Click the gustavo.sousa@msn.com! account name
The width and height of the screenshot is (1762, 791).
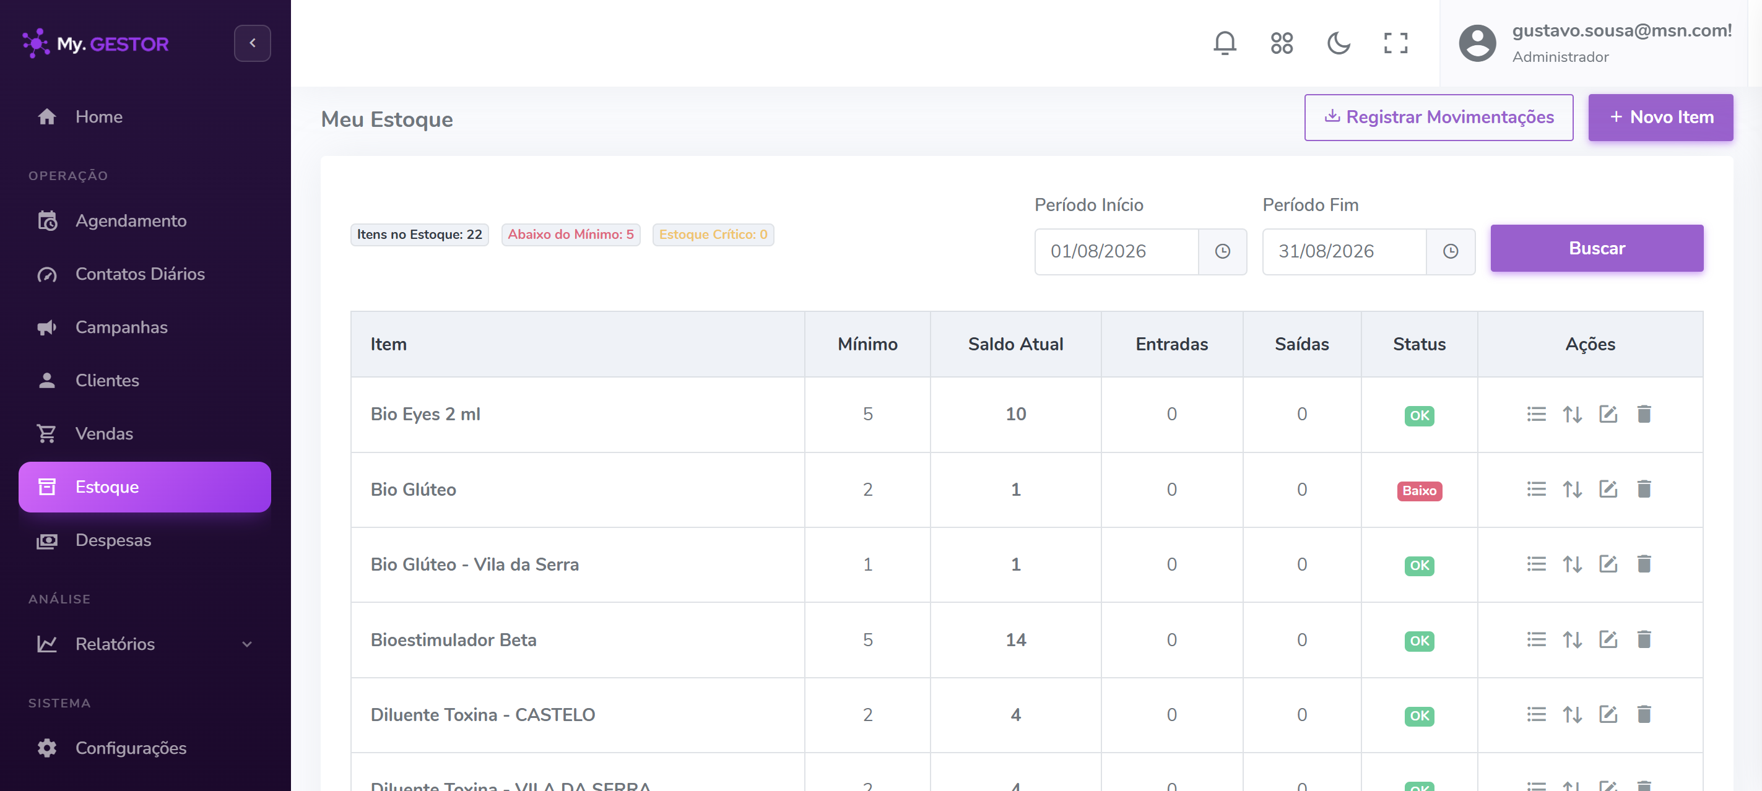(1622, 31)
